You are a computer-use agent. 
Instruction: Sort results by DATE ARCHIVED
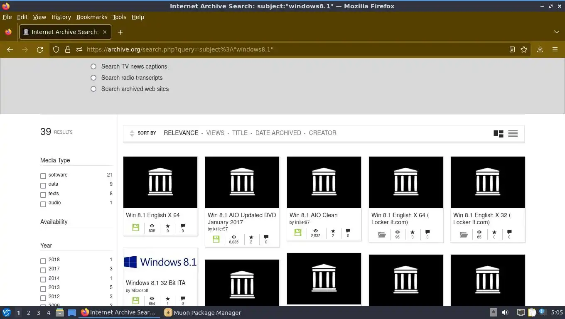coord(278,133)
